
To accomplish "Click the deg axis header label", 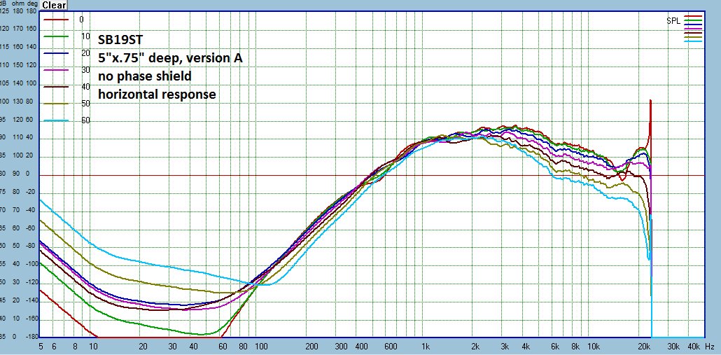I will click(x=31, y=3).
